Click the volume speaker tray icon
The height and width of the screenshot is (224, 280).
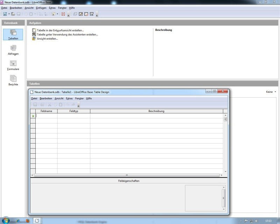click(257, 221)
